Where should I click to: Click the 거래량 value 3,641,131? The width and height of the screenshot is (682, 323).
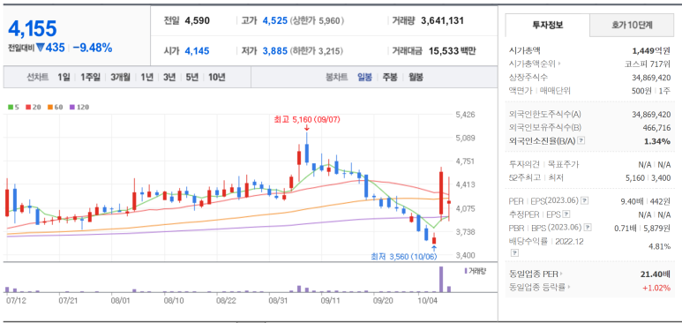coord(442,20)
